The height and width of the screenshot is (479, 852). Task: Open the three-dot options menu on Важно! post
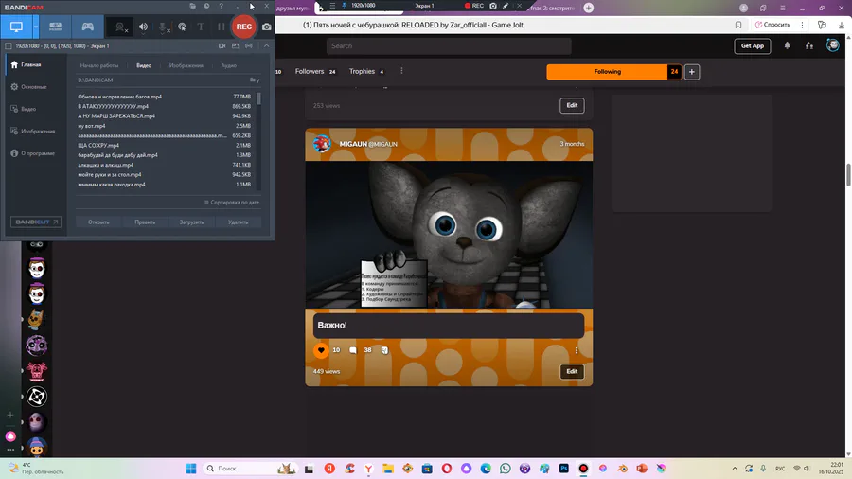pyautogui.click(x=577, y=350)
